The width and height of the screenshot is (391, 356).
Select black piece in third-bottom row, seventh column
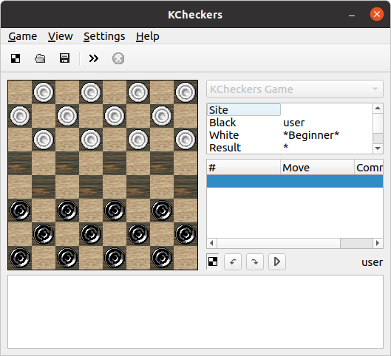(x=162, y=210)
